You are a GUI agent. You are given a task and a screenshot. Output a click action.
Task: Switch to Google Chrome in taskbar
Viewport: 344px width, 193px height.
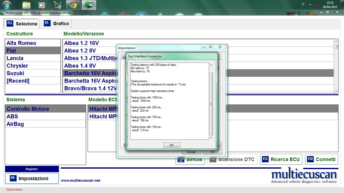[x=73, y=5]
